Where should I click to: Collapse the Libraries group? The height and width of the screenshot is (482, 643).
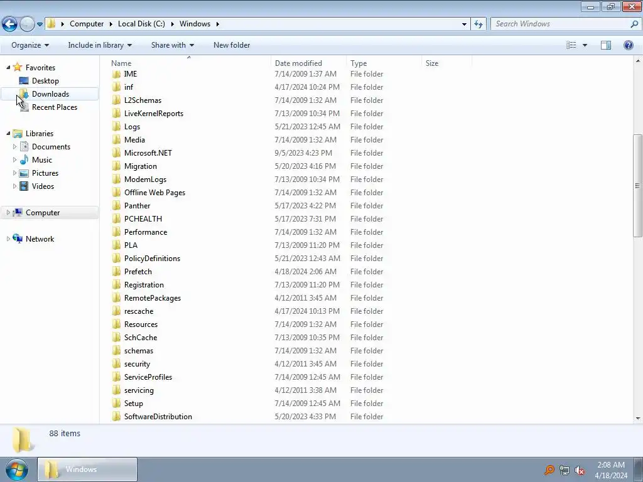(8, 133)
